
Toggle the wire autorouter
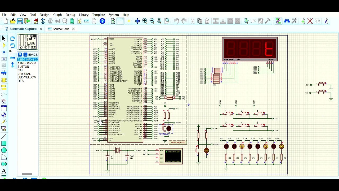tap(278, 21)
